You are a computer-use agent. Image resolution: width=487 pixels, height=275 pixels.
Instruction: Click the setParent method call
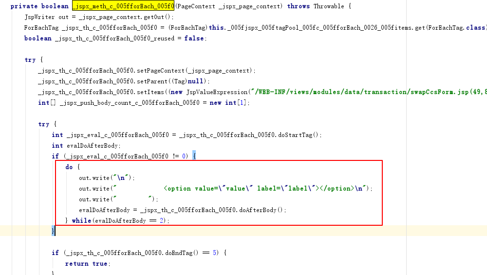[152, 81]
